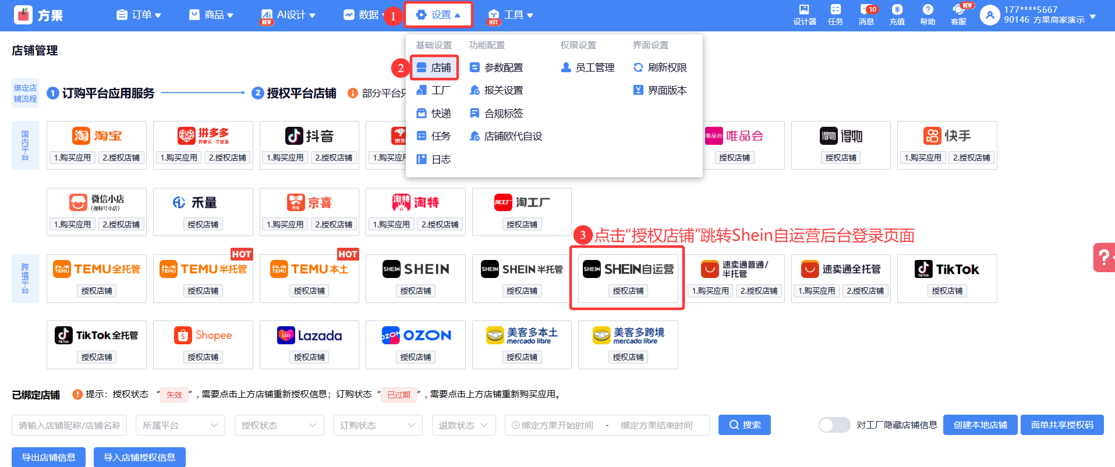Image resolution: width=1115 pixels, height=467 pixels.
Task: Click the 淘特 platform logo
Action: 416,202
